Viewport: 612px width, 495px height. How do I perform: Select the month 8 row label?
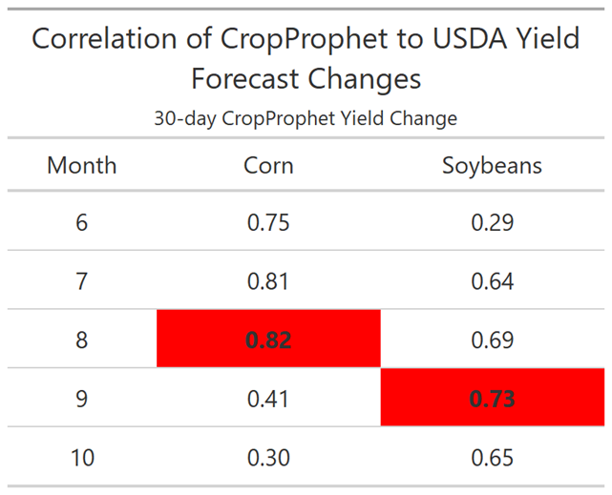click(x=81, y=340)
